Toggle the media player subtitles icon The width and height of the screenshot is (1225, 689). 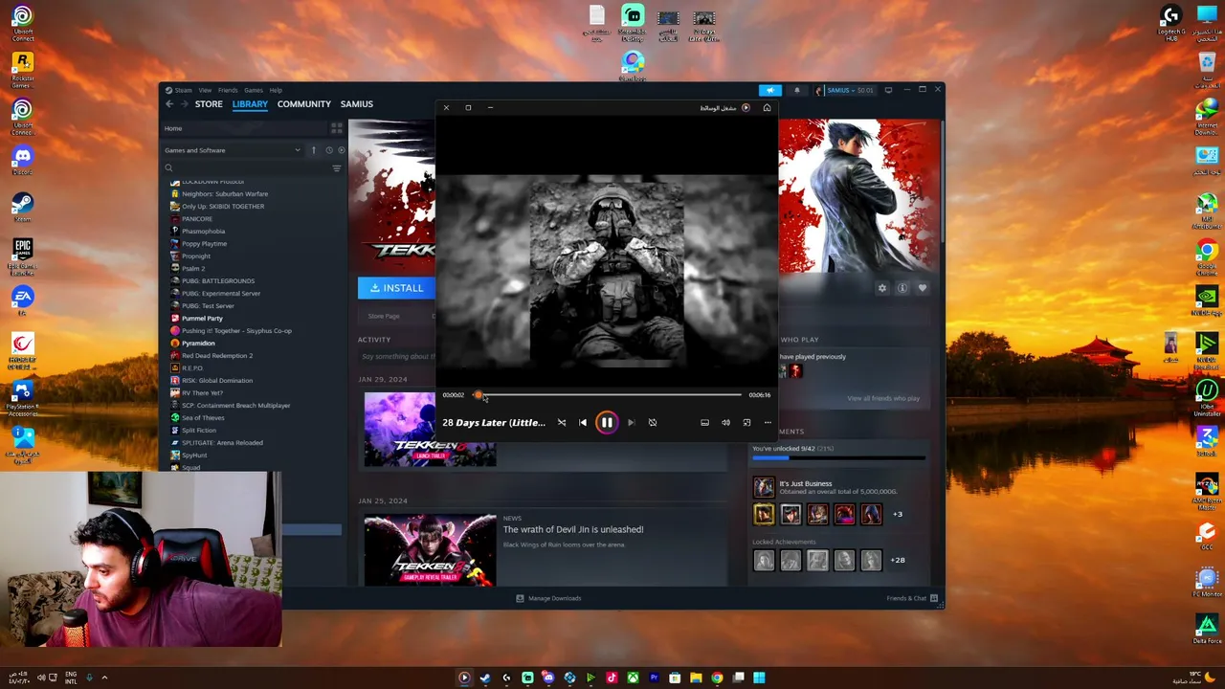pos(704,422)
